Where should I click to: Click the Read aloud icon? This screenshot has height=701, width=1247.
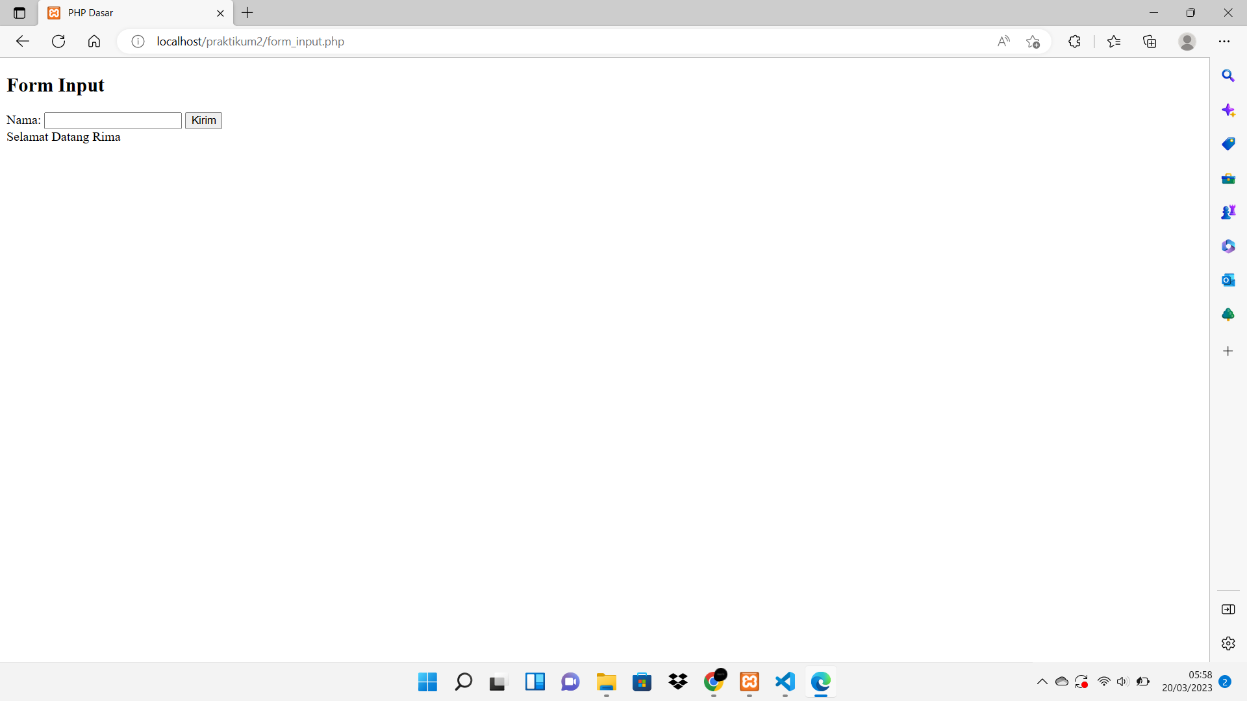point(1003,42)
